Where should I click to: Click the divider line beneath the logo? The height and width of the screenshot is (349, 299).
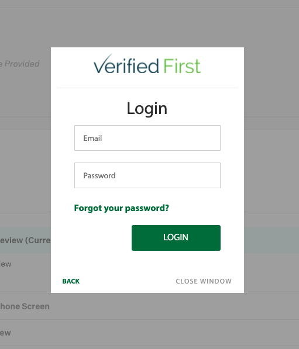tap(147, 88)
